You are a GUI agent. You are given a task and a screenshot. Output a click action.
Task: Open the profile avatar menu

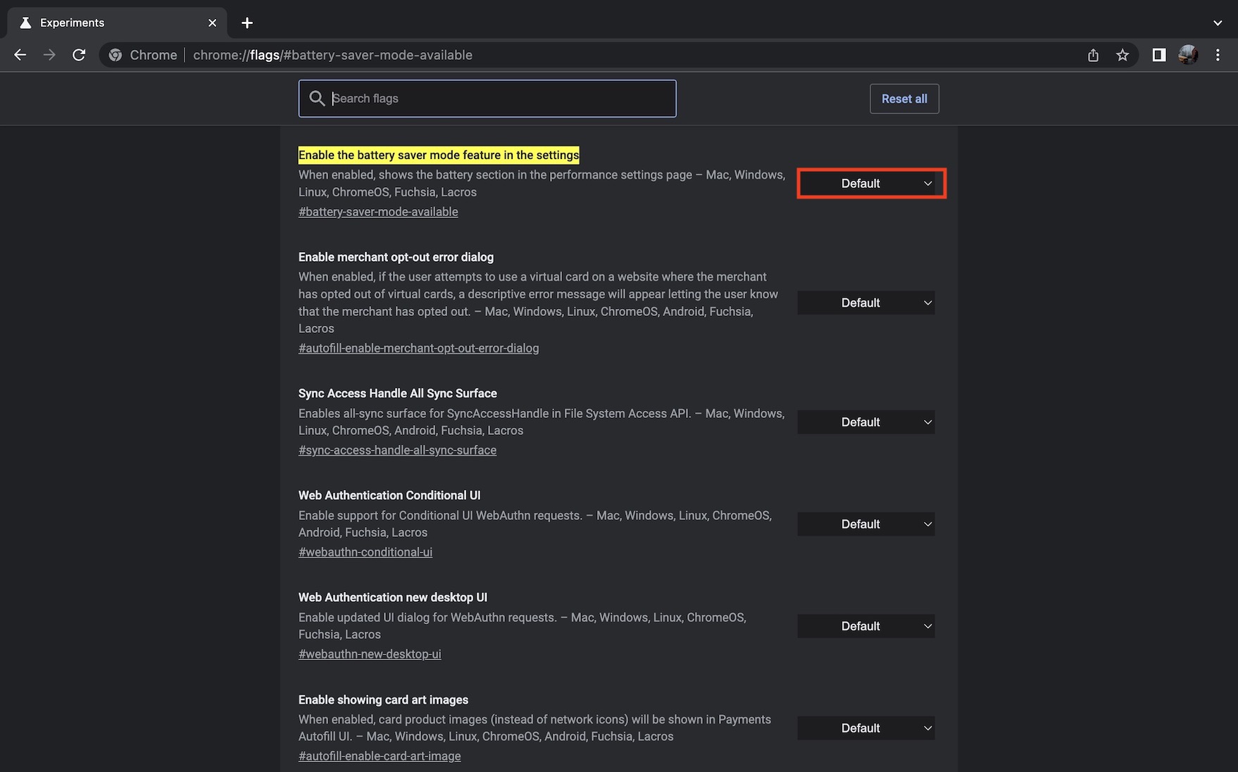coord(1188,55)
